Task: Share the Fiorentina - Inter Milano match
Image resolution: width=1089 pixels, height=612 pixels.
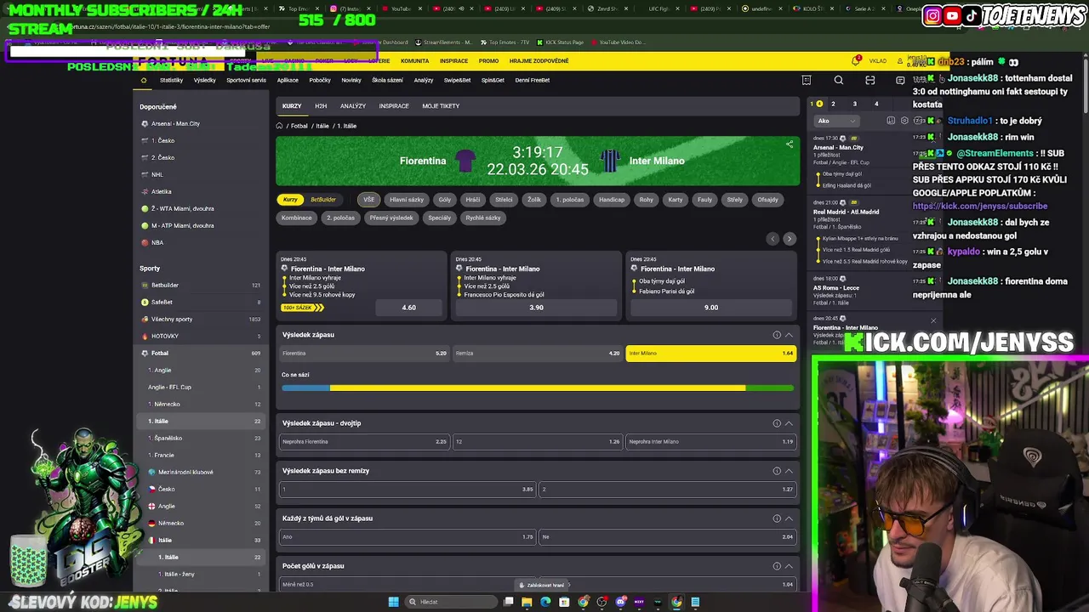Action: pyautogui.click(x=790, y=144)
